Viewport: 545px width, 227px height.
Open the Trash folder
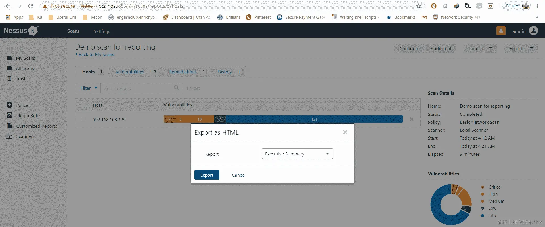tap(17, 78)
